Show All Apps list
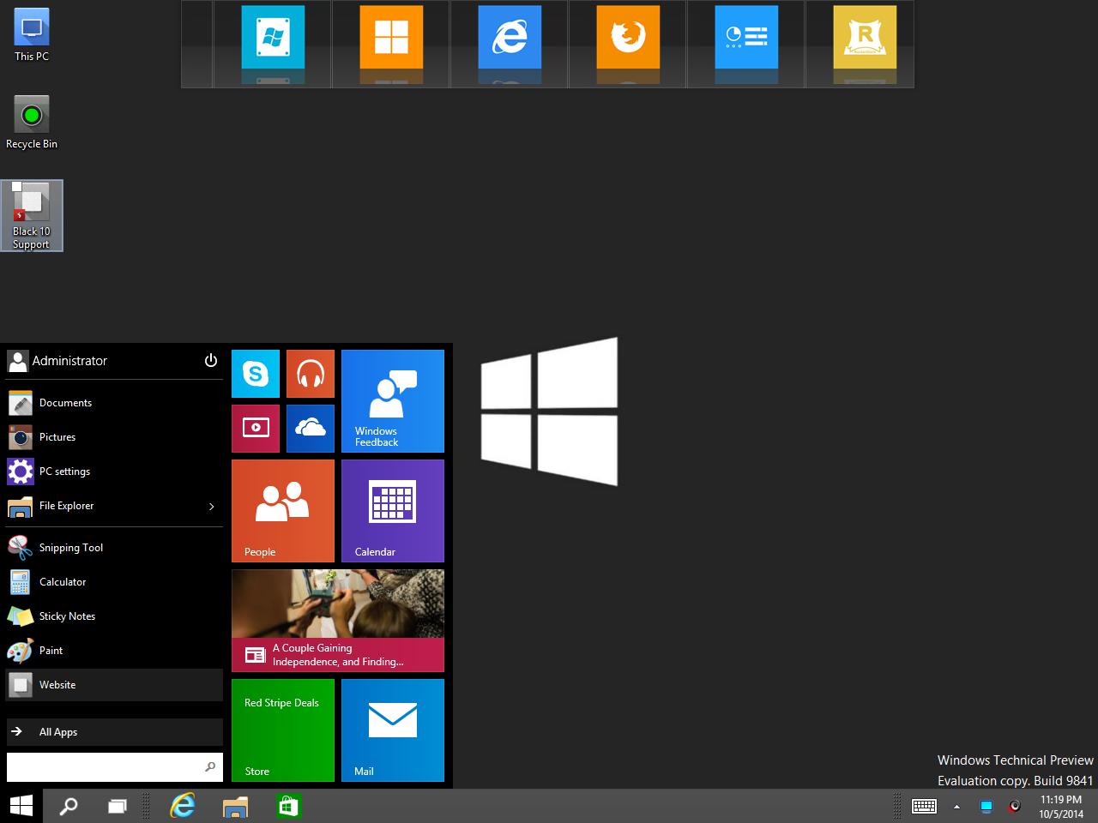This screenshot has height=823, width=1098. pyautogui.click(x=114, y=732)
